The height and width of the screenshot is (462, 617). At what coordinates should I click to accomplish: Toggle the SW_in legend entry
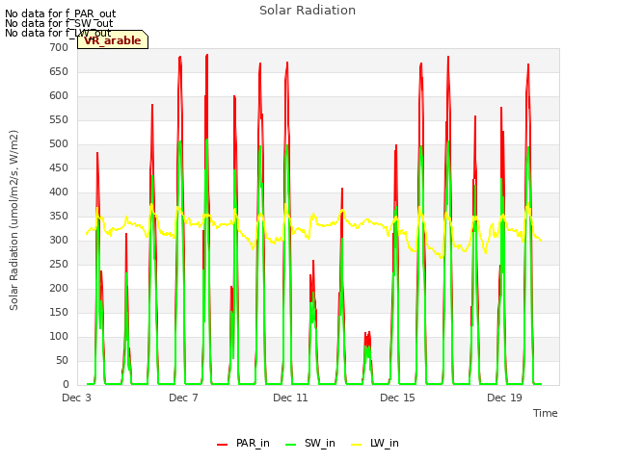tap(310, 444)
